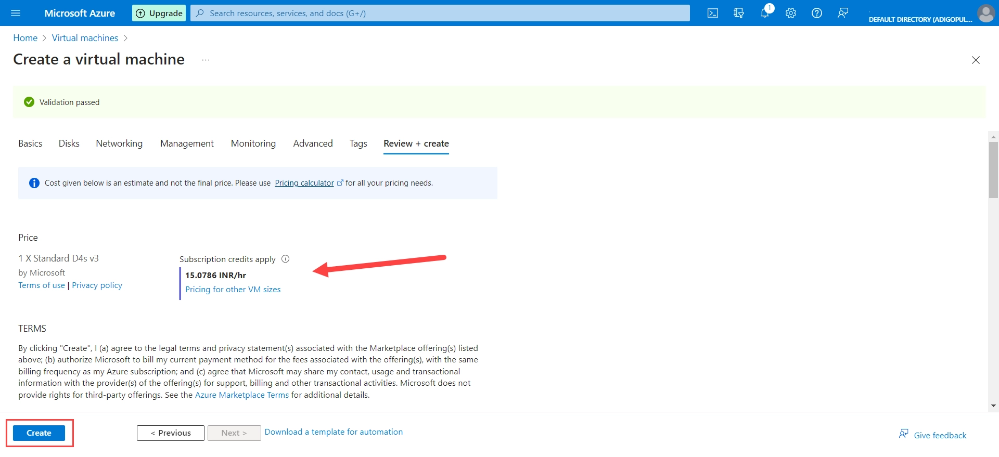Click the DEFAULT DIRECTORY account label
Screen dimensions: 999x457
point(920,19)
